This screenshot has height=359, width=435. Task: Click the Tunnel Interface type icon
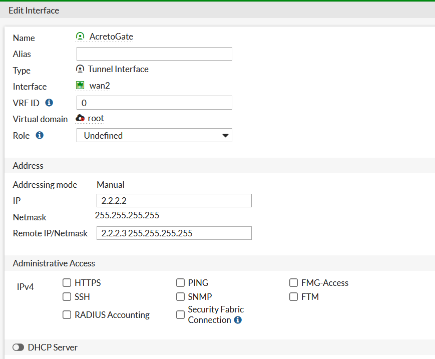coord(80,69)
